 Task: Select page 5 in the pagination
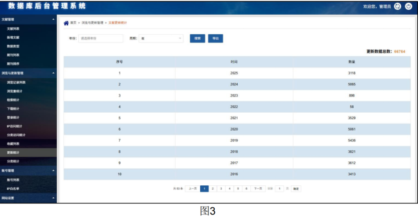pos(238,189)
